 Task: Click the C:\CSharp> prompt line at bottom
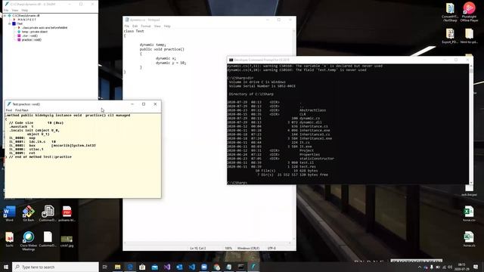(x=237, y=183)
